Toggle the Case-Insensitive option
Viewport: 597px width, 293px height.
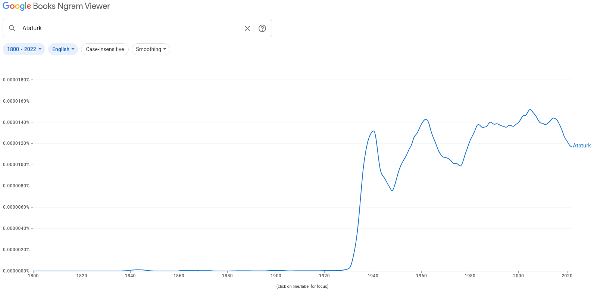105,49
